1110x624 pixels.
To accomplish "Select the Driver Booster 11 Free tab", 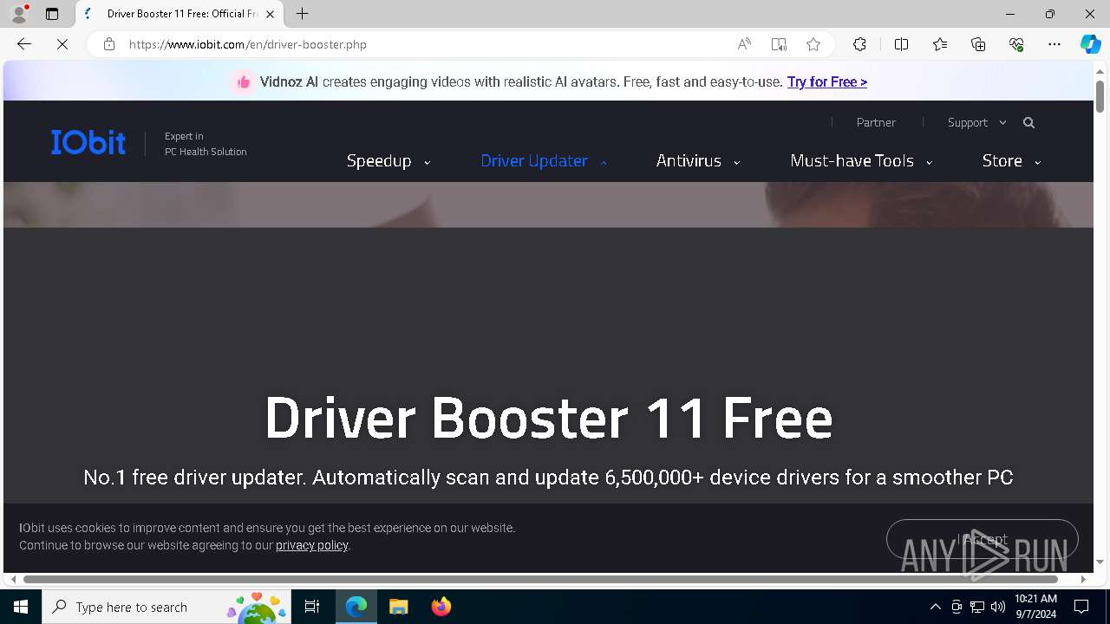I will click(179, 14).
